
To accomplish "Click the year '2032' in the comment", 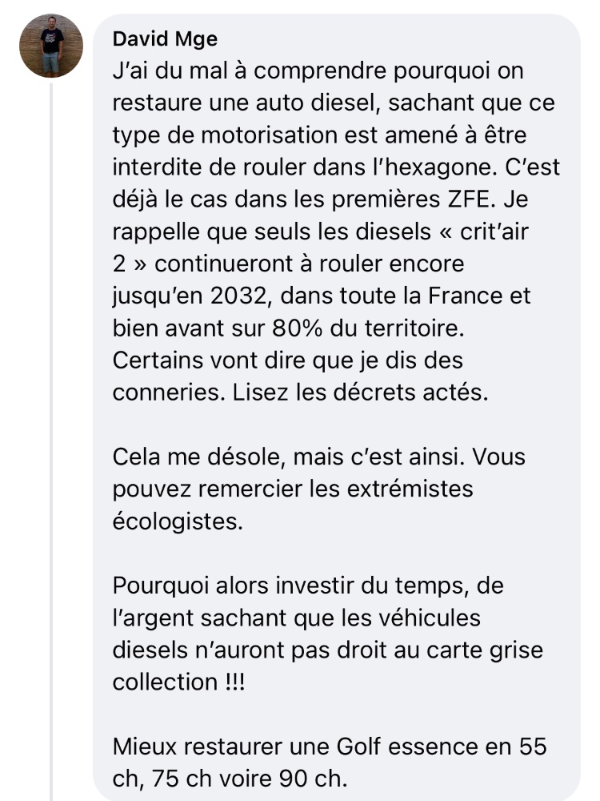I will coord(239,296).
